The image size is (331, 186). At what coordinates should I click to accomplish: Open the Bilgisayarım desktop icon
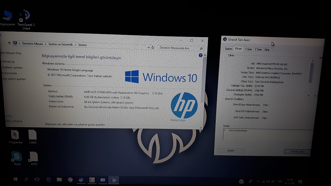(7, 18)
